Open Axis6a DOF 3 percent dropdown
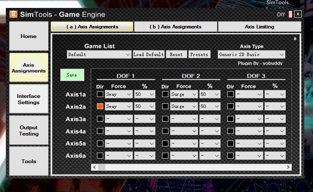Screen dimensions: 313x192 pos(275,156)
